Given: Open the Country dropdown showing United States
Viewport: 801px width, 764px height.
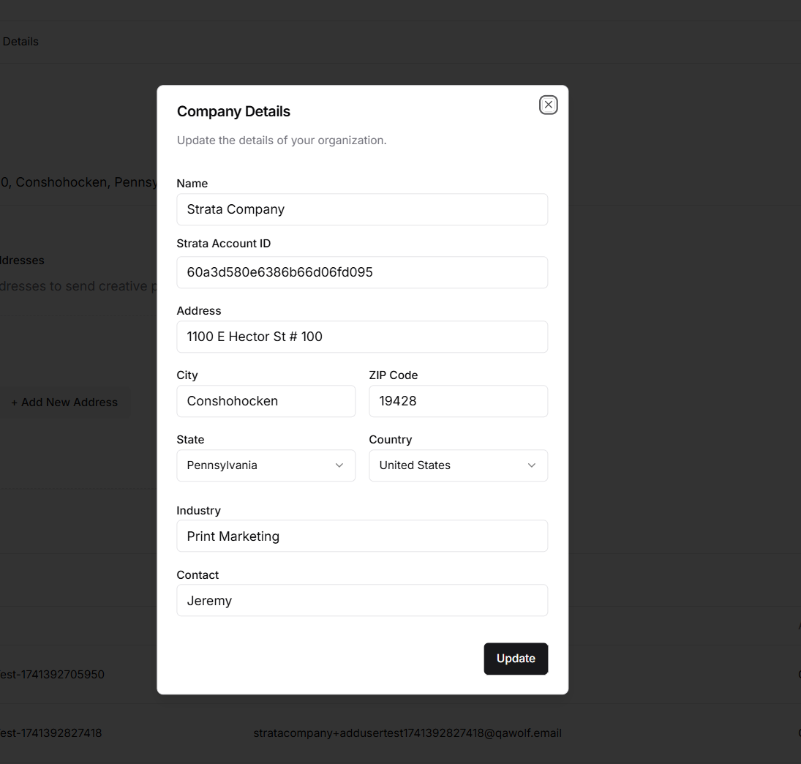Looking at the screenshot, I should (x=458, y=465).
